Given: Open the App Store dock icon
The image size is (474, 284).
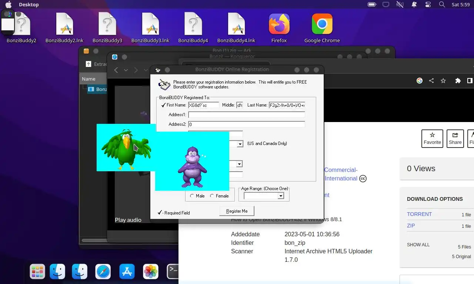Looking at the screenshot, I should click(127, 271).
